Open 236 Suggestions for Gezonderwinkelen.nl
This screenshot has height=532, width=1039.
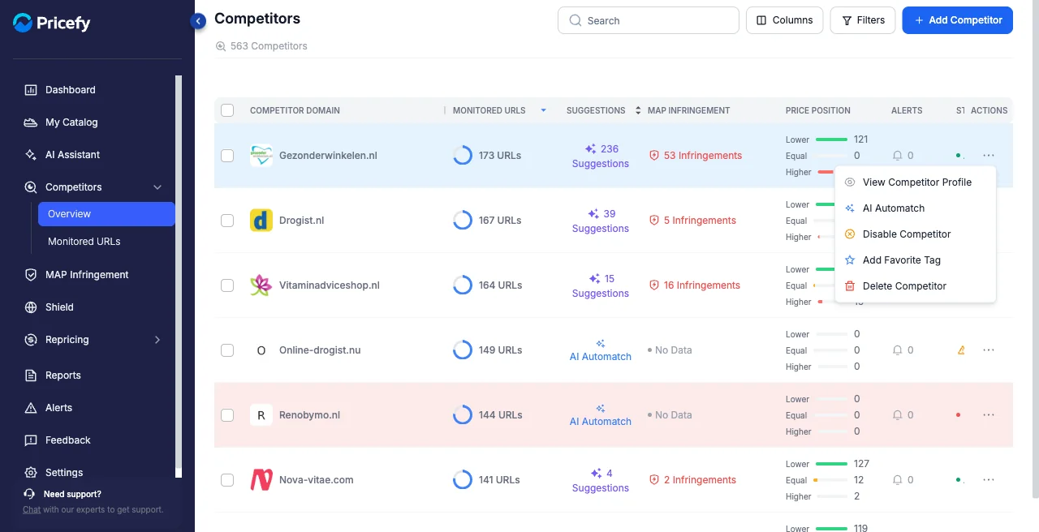pyautogui.click(x=601, y=156)
